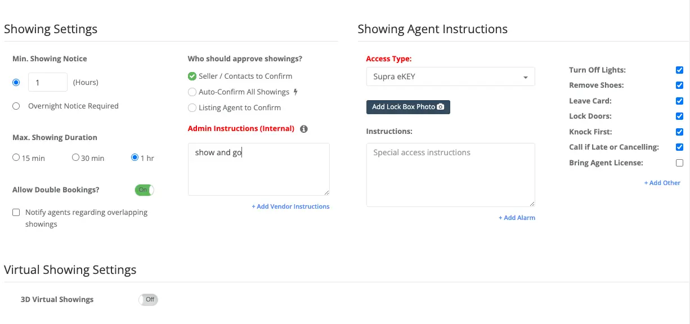Select Auto-Confirm All Showings option
Image resolution: width=690 pixels, height=324 pixels.
tap(192, 92)
